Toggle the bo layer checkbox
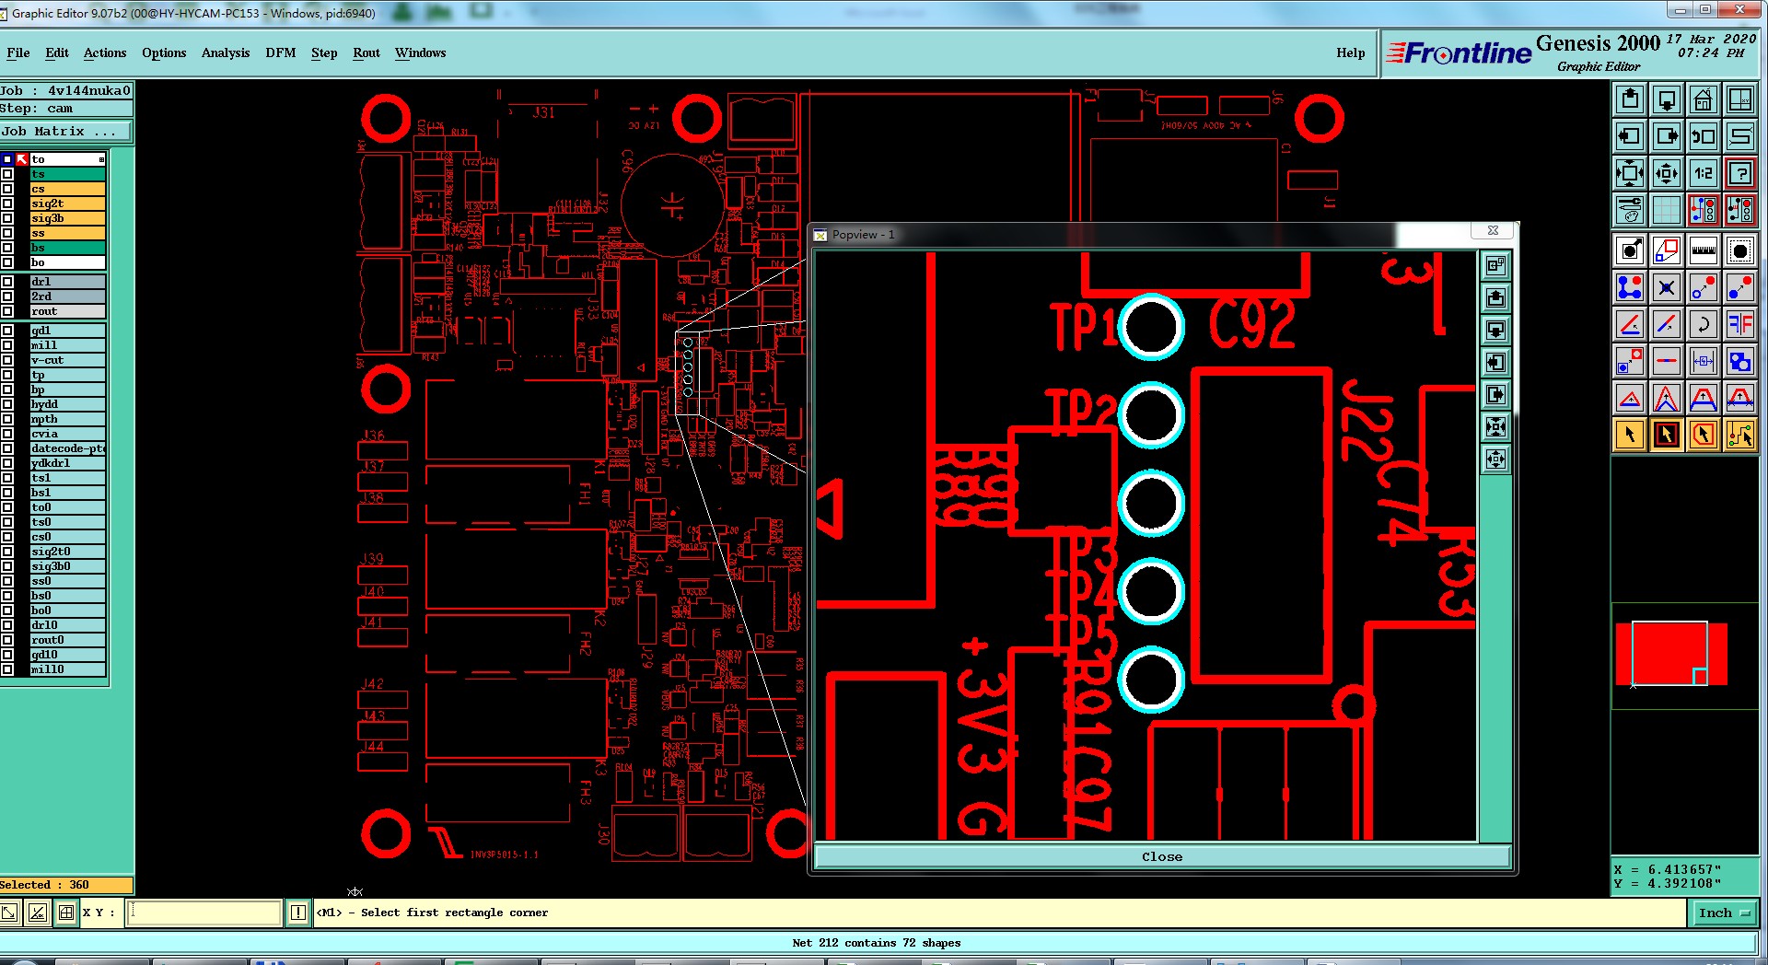 coord(7,262)
